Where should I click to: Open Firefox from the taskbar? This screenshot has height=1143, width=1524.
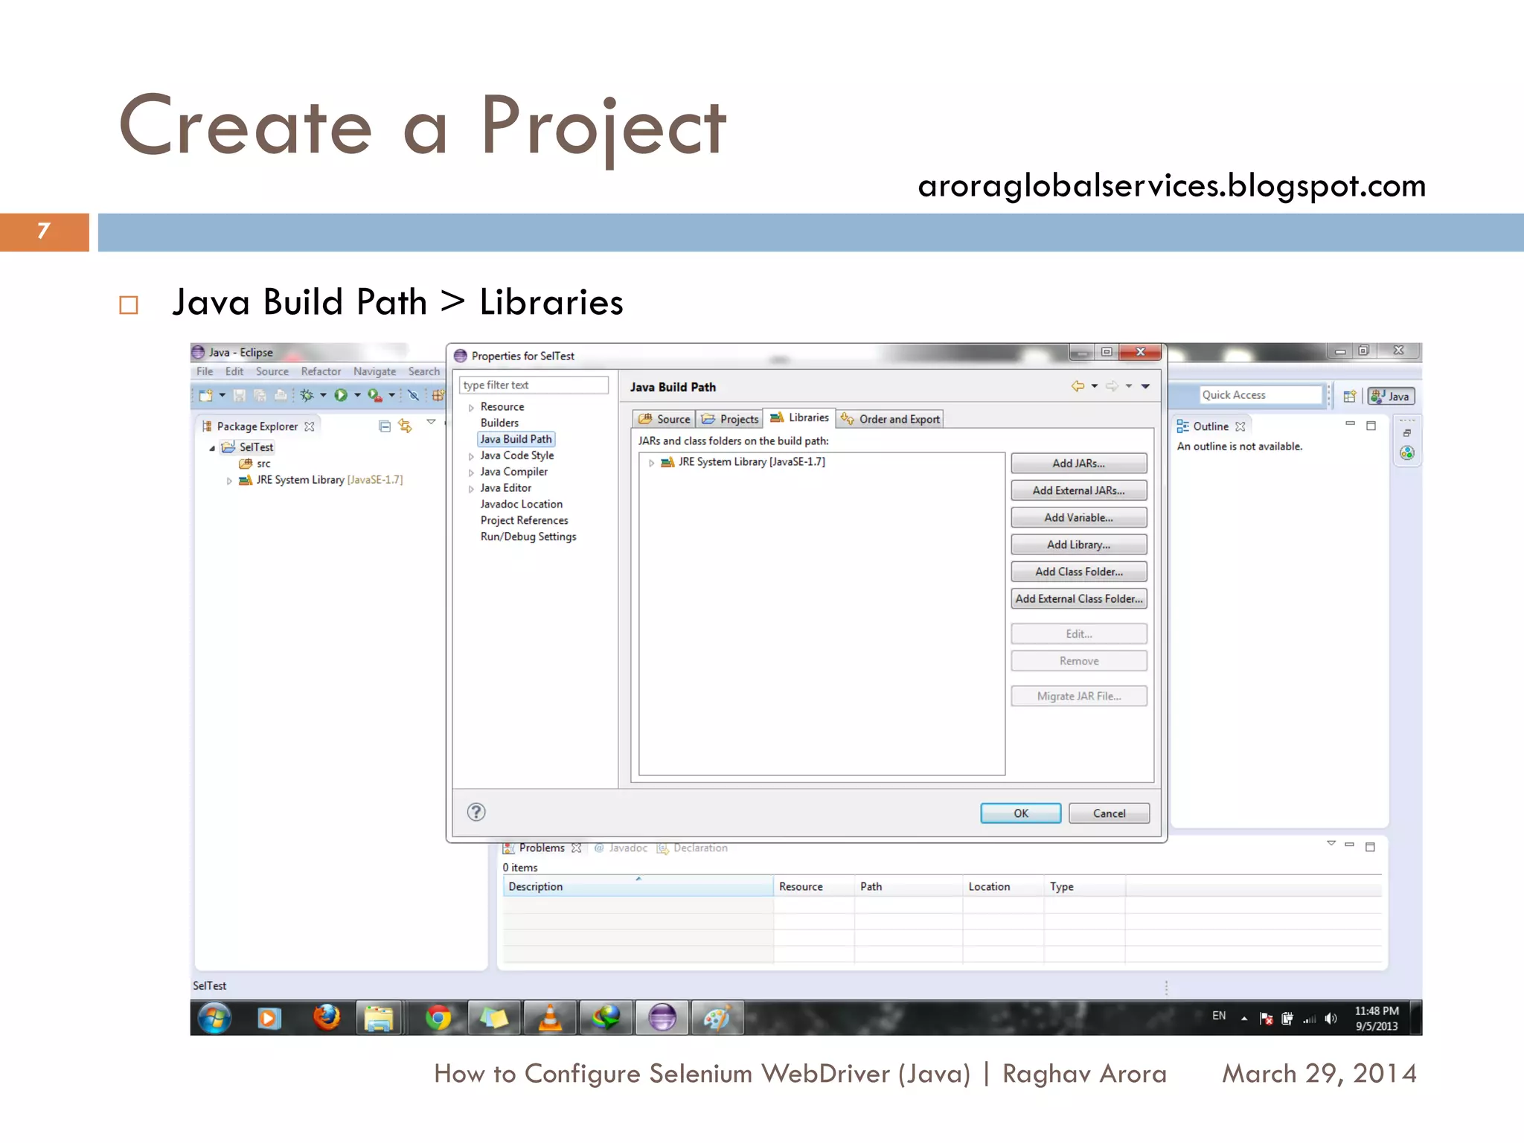click(x=326, y=1017)
